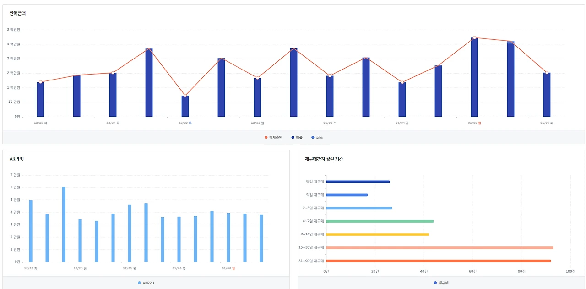This screenshot has width=586, height=289.
Task: Toggle the ARPPU legend marker
Action: [x=146, y=283]
